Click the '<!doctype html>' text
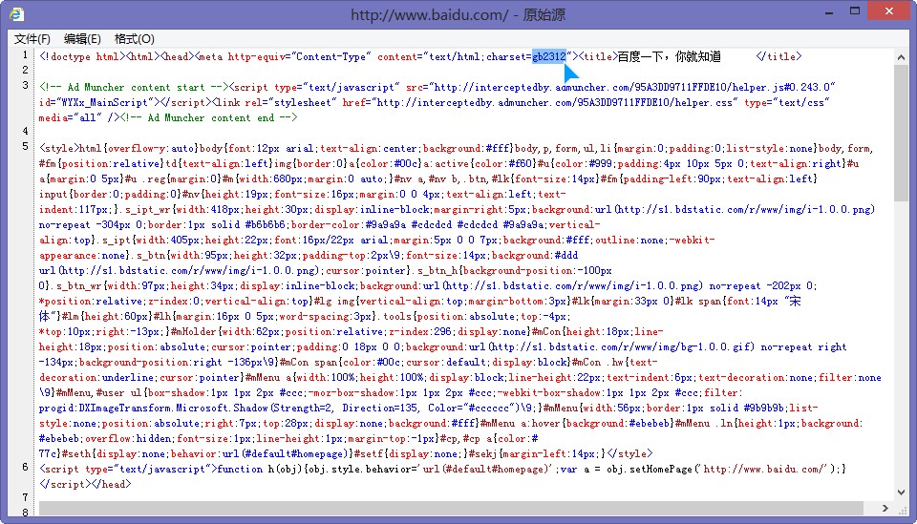Viewport: 917px width, 524px height. (82, 56)
